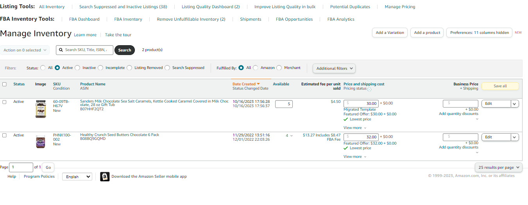The width and height of the screenshot is (528, 205).
Task: Click the Search button
Action: pyautogui.click(x=125, y=50)
